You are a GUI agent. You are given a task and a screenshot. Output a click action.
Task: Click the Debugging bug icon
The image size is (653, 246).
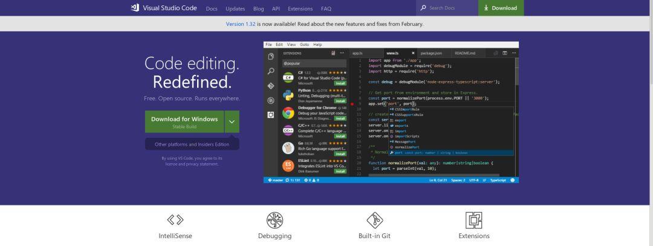pyautogui.click(x=275, y=220)
